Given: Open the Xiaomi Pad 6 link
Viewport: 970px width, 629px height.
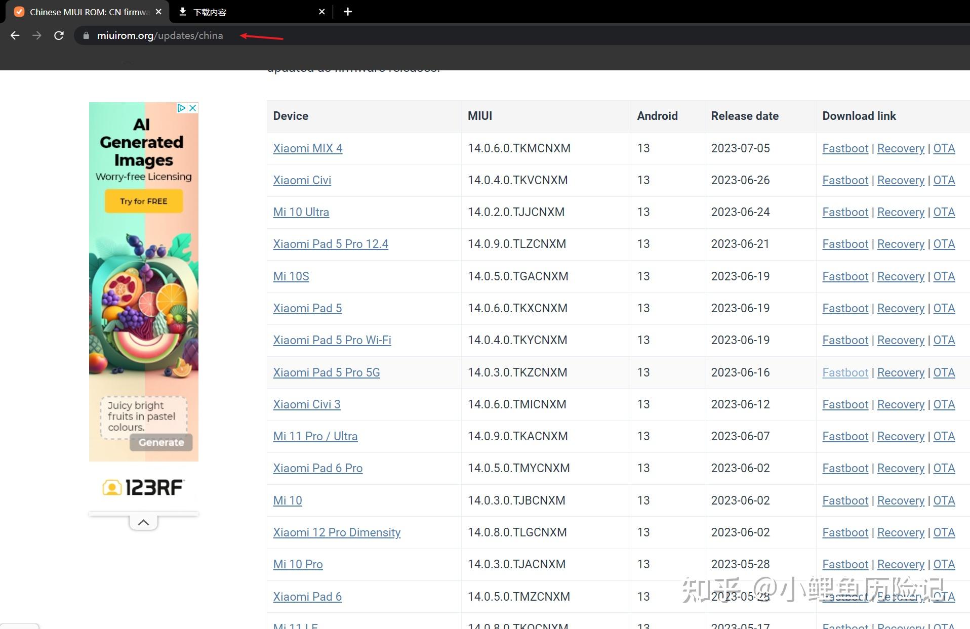Looking at the screenshot, I should [307, 597].
